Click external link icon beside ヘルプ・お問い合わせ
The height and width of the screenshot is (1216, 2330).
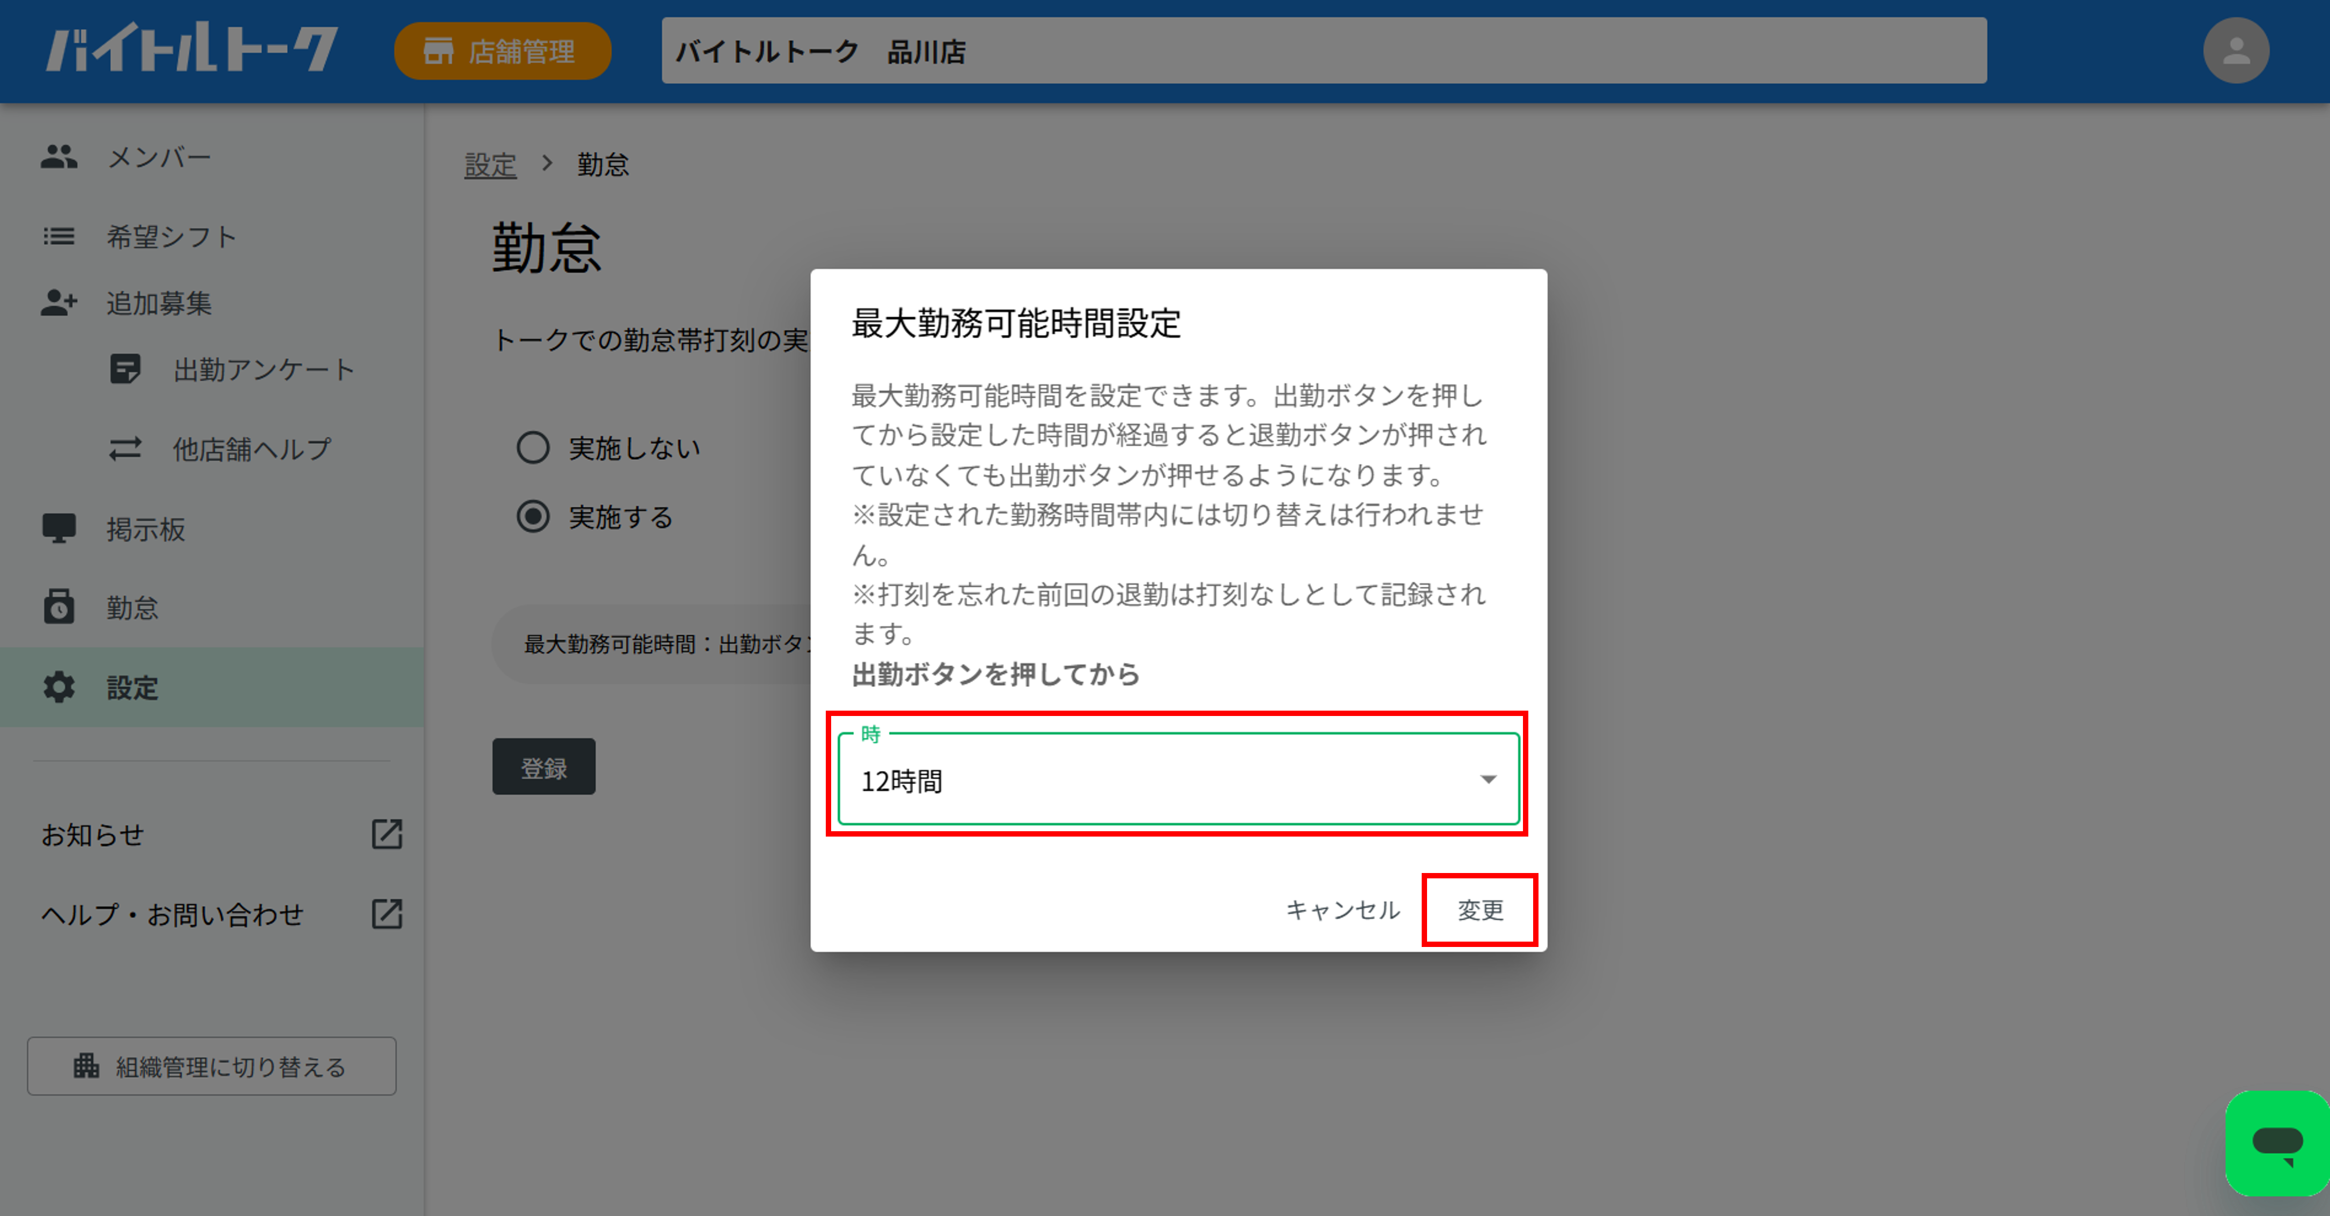tap(387, 914)
